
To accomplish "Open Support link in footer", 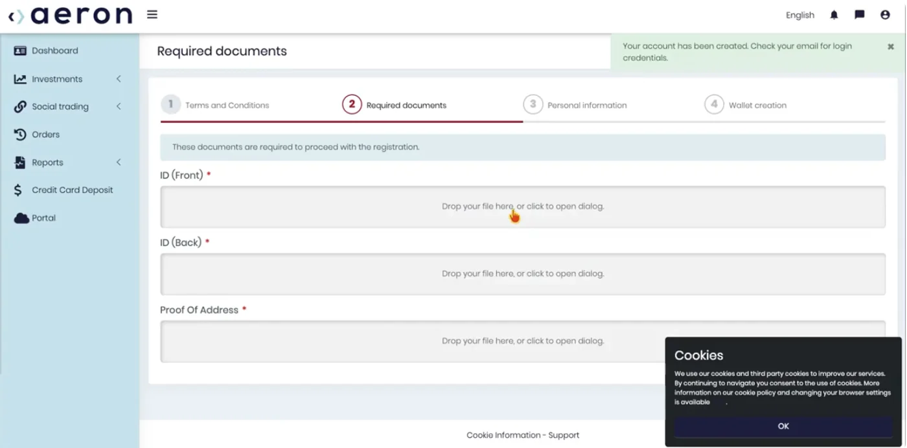I will click(564, 435).
